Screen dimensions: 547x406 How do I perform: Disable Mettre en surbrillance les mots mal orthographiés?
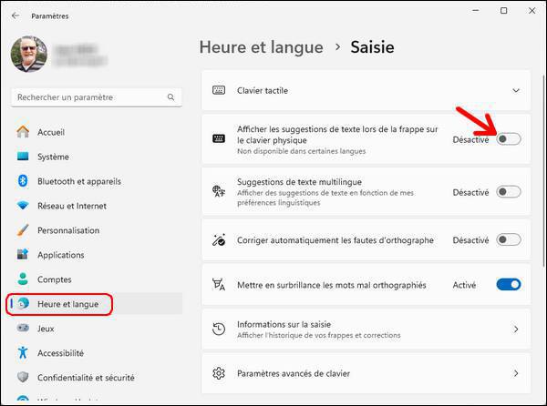509,285
